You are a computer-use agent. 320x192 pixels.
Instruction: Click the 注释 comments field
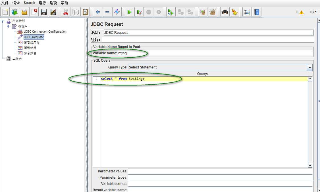coord(208,40)
